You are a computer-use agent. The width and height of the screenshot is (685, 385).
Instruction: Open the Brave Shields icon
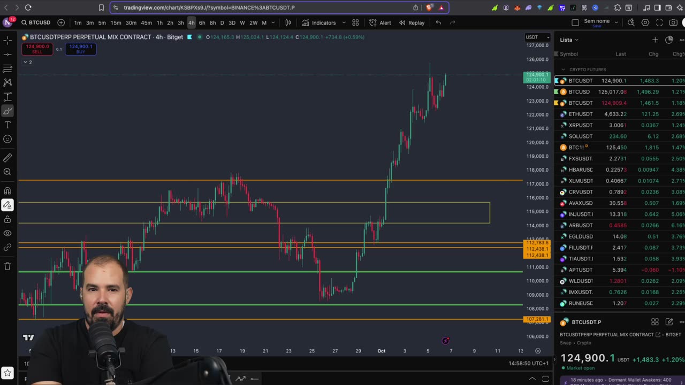429,7
